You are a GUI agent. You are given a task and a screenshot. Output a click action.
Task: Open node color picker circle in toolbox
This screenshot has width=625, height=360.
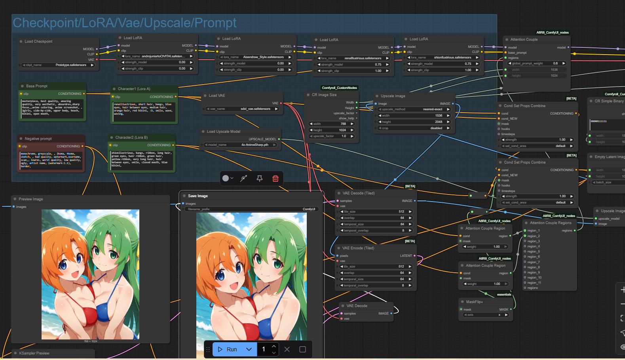click(x=226, y=178)
